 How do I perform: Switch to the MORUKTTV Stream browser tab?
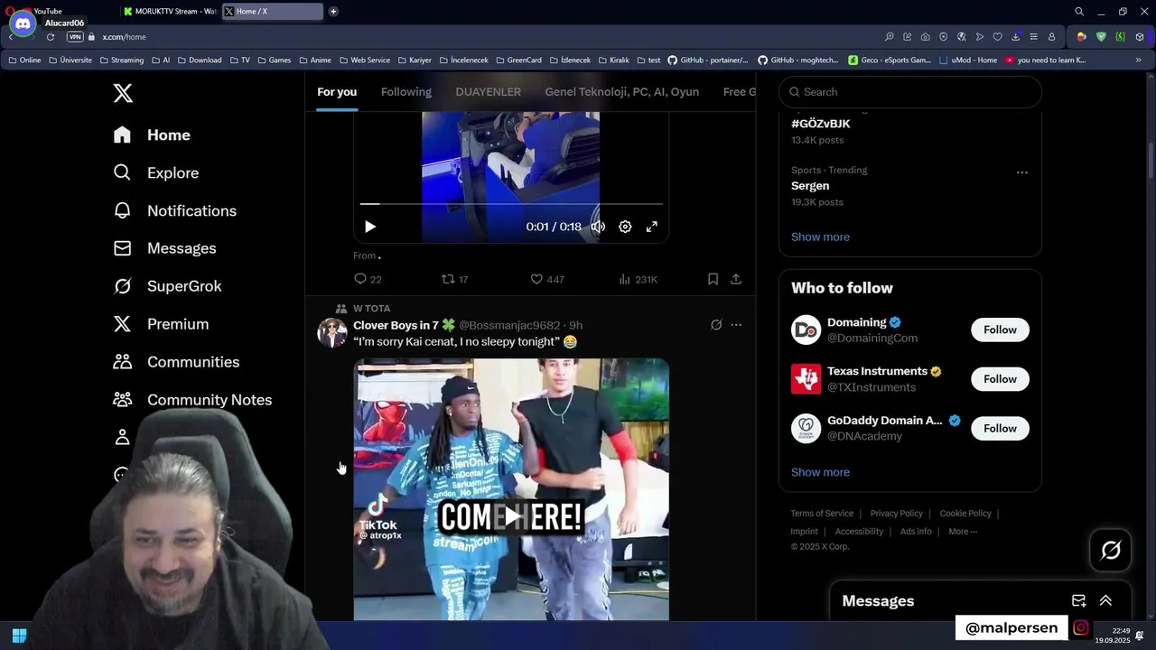point(170,12)
